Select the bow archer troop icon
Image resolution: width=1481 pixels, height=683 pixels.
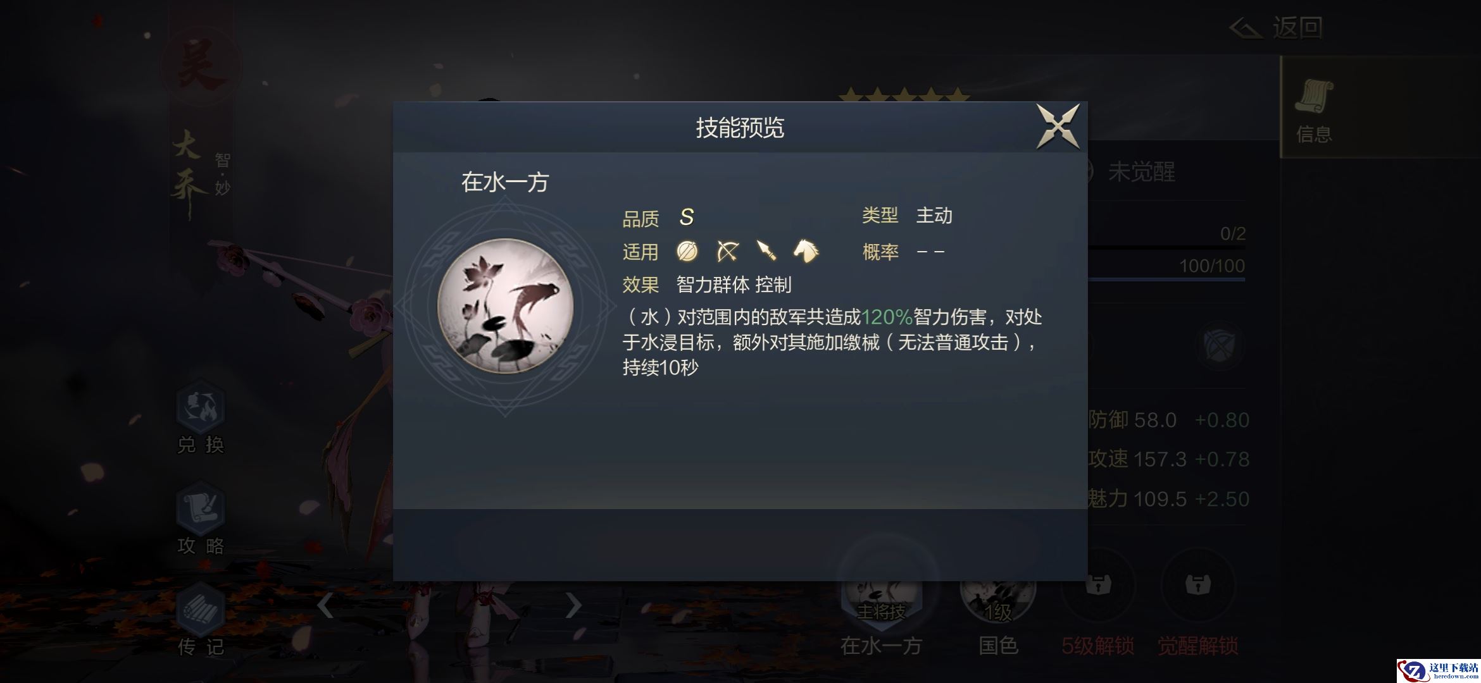[727, 251]
